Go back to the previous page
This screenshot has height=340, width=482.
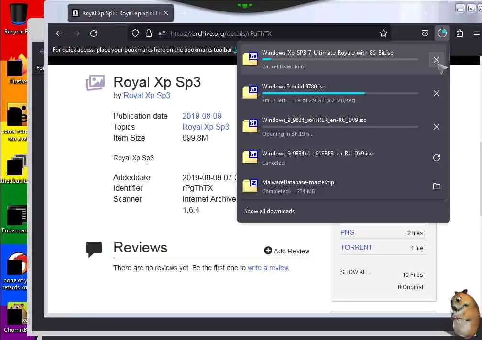pyautogui.click(x=59, y=33)
